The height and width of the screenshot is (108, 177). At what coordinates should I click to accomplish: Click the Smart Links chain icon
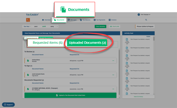(111, 27)
